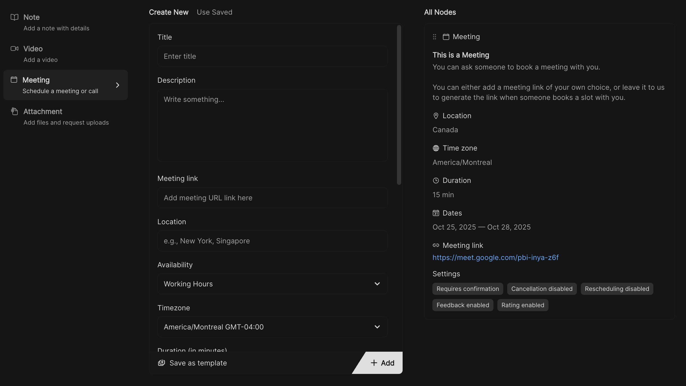Click the Note book icon in sidebar
686x386 pixels.
(x=14, y=17)
